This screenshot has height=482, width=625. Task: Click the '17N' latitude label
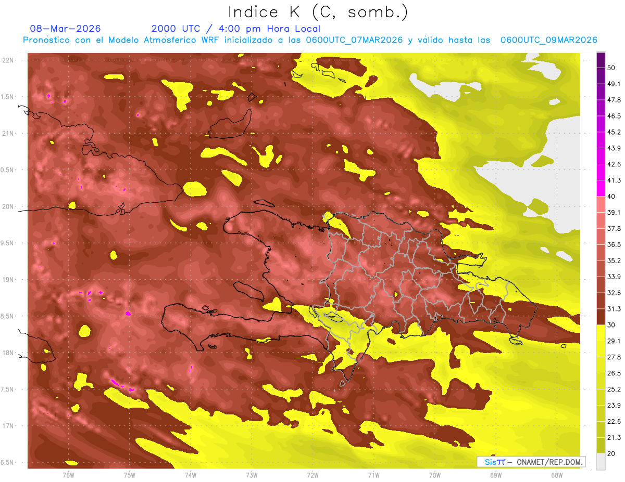click(x=9, y=426)
